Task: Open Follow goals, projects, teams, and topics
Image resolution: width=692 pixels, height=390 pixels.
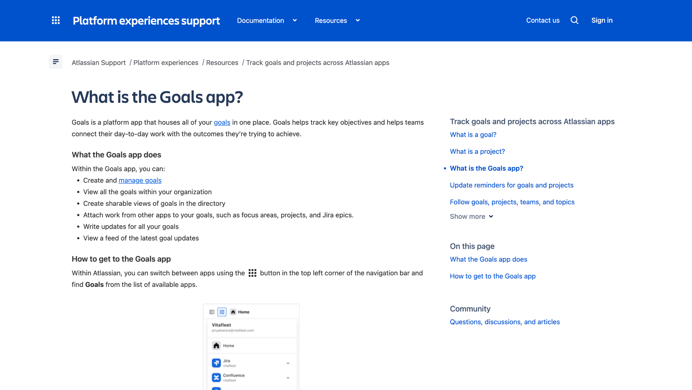Action: click(512, 202)
